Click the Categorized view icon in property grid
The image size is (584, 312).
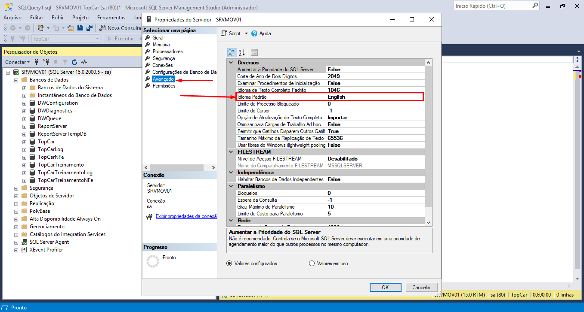click(232, 52)
